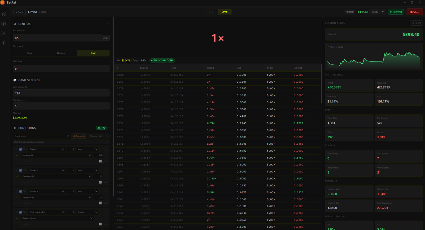
Task: Open the Load preset dropdown
Action: pyautogui.click(x=42, y=136)
